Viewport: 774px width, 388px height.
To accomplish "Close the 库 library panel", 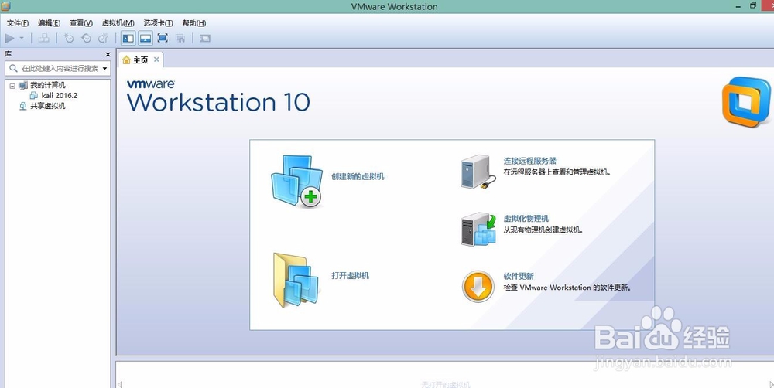I will [108, 54].
